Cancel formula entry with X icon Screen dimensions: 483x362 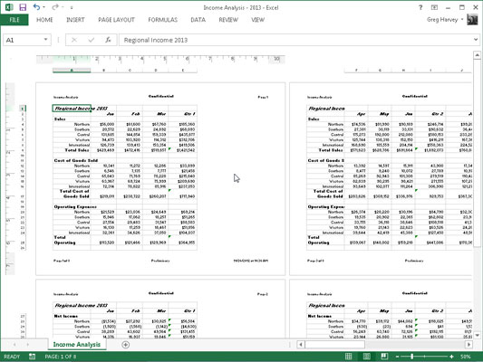coord(74,40)
